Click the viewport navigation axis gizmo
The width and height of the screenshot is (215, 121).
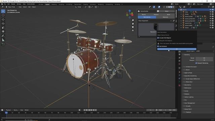(130, 14)
